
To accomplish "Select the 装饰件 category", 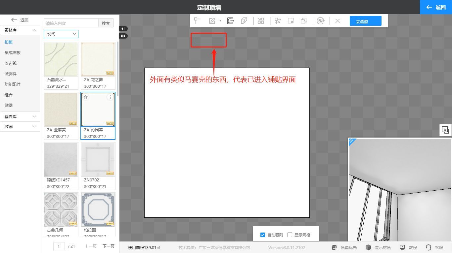I will 11,74.
